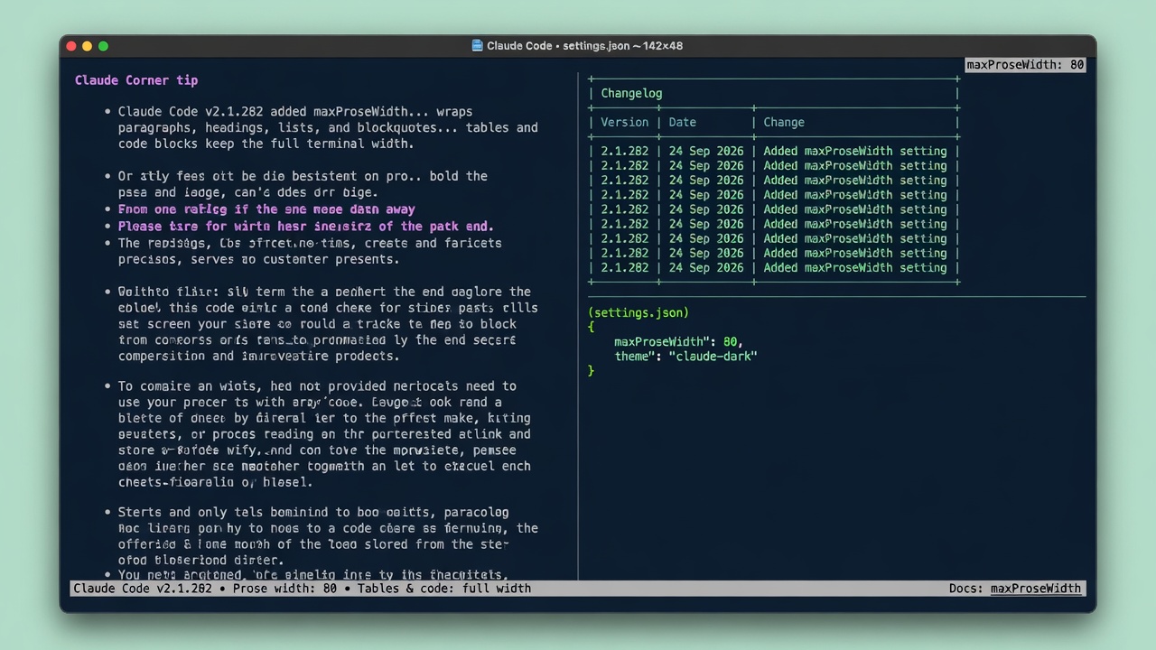Click the document icon in the title bar
1156x650 pixels.
pyautogui.click(x=477, y=45)
